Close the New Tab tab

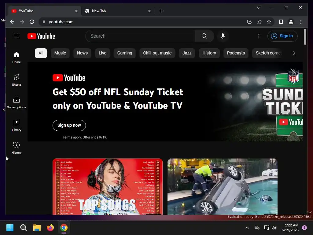(149, 11)
